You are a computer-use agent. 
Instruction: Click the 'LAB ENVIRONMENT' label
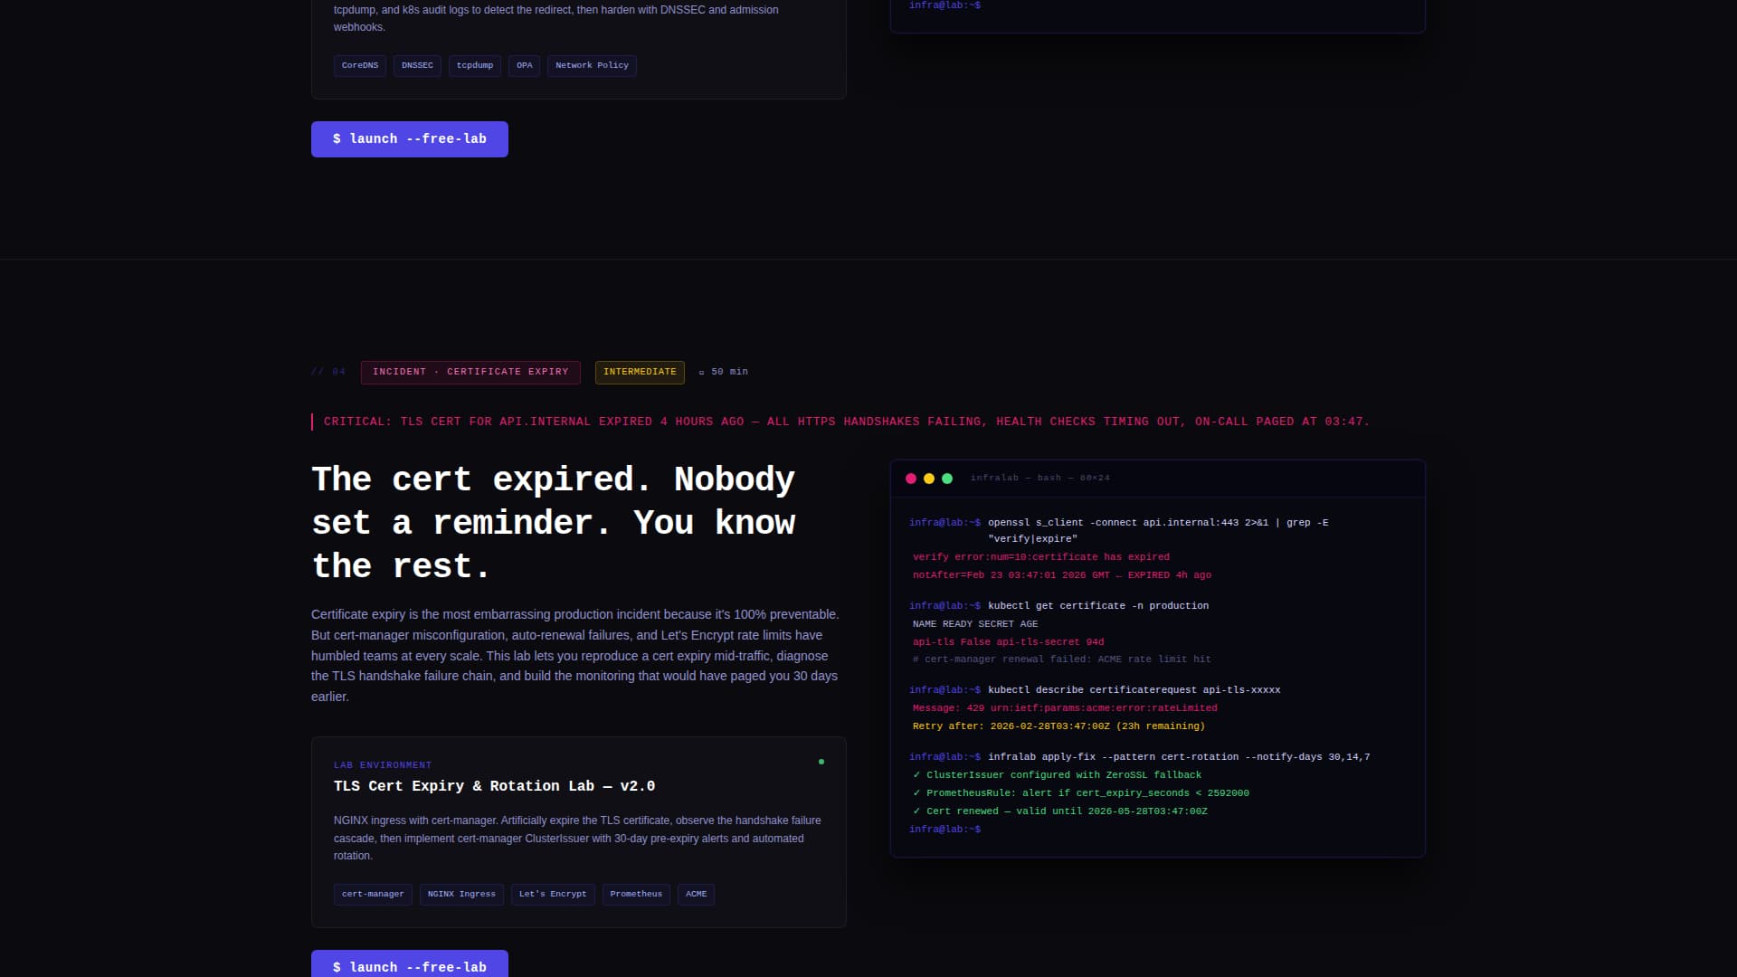[383, 765]
